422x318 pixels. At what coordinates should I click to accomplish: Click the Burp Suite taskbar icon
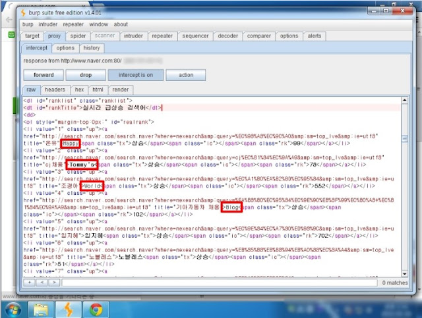[x=69, y=309]
